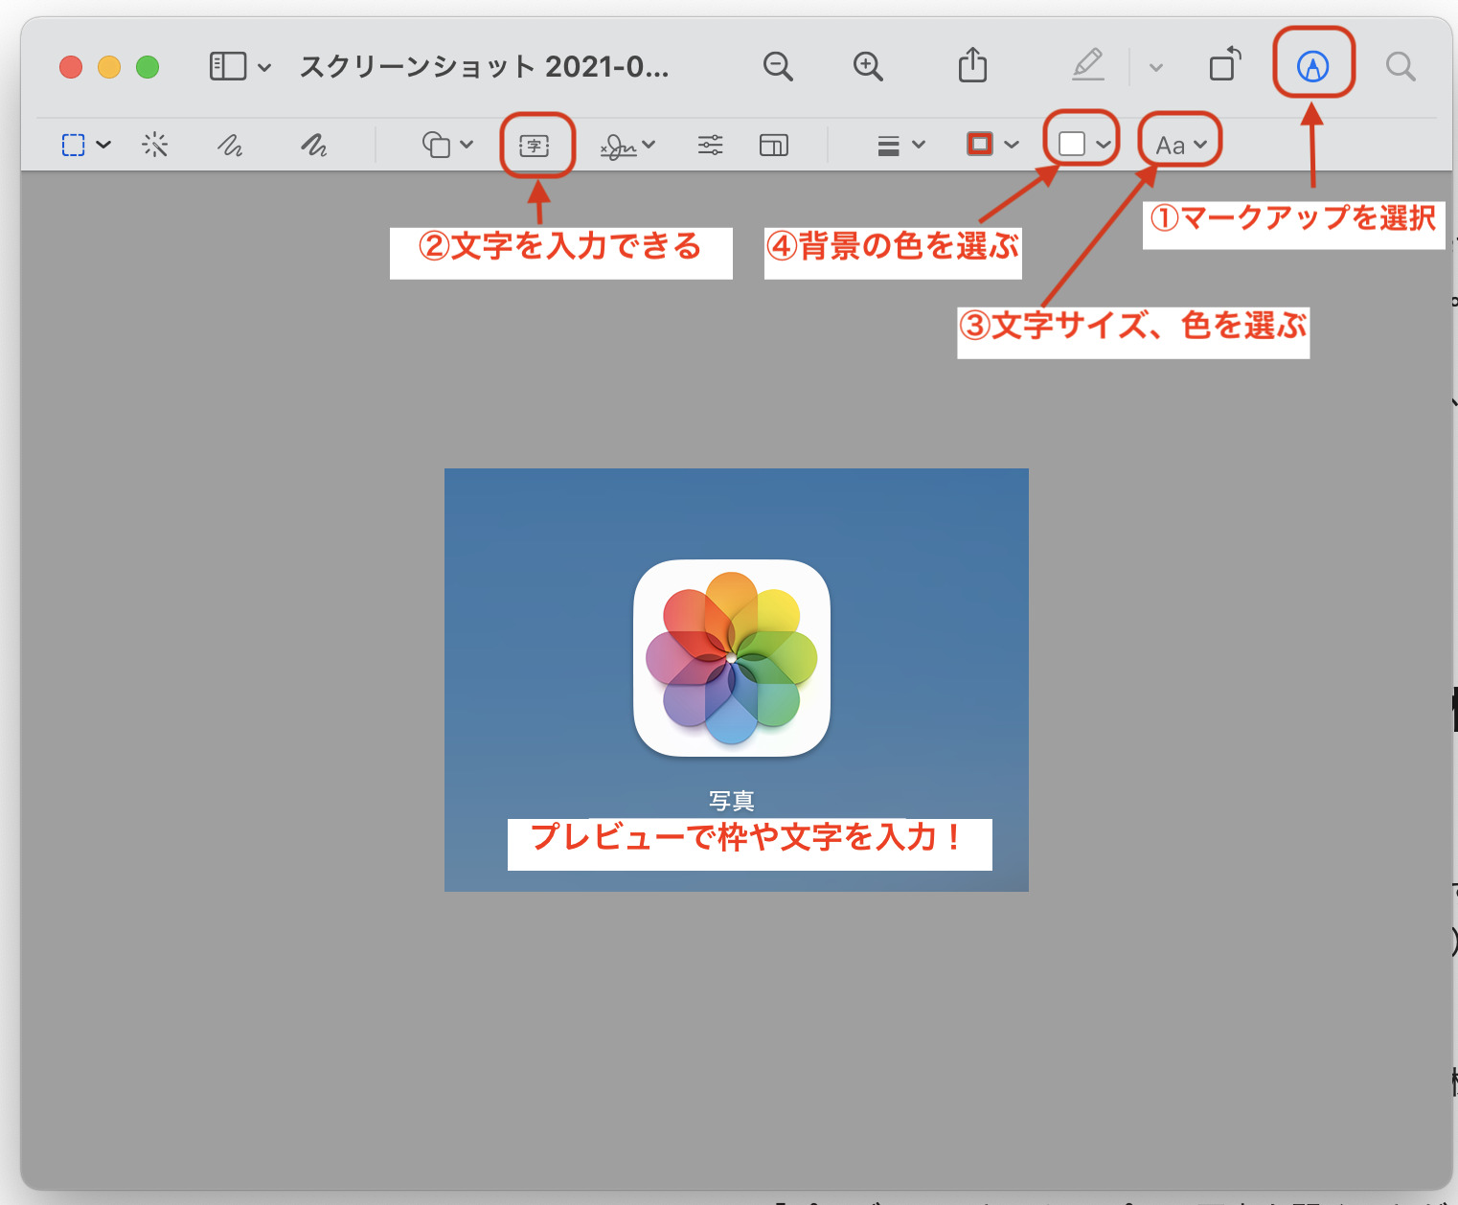Open the Shapes tool
Viewport: 1458px width, 1205px height.
tap(437, 145)
